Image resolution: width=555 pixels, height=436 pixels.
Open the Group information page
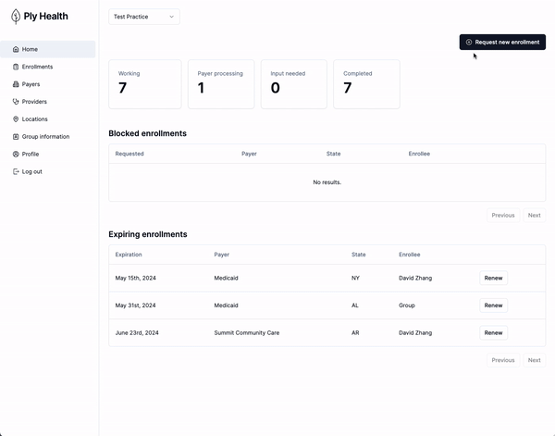[x=48, y=137]
